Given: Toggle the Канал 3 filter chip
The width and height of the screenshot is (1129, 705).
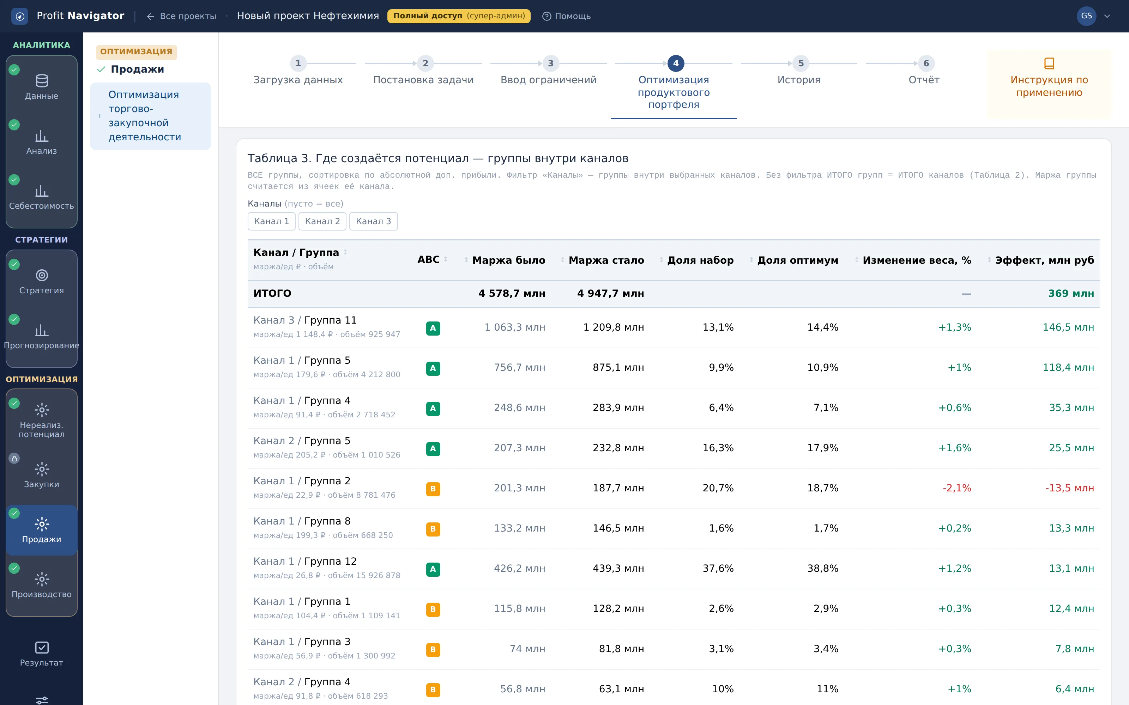Looking at the screenshot, I should click(x=373, y=221).
